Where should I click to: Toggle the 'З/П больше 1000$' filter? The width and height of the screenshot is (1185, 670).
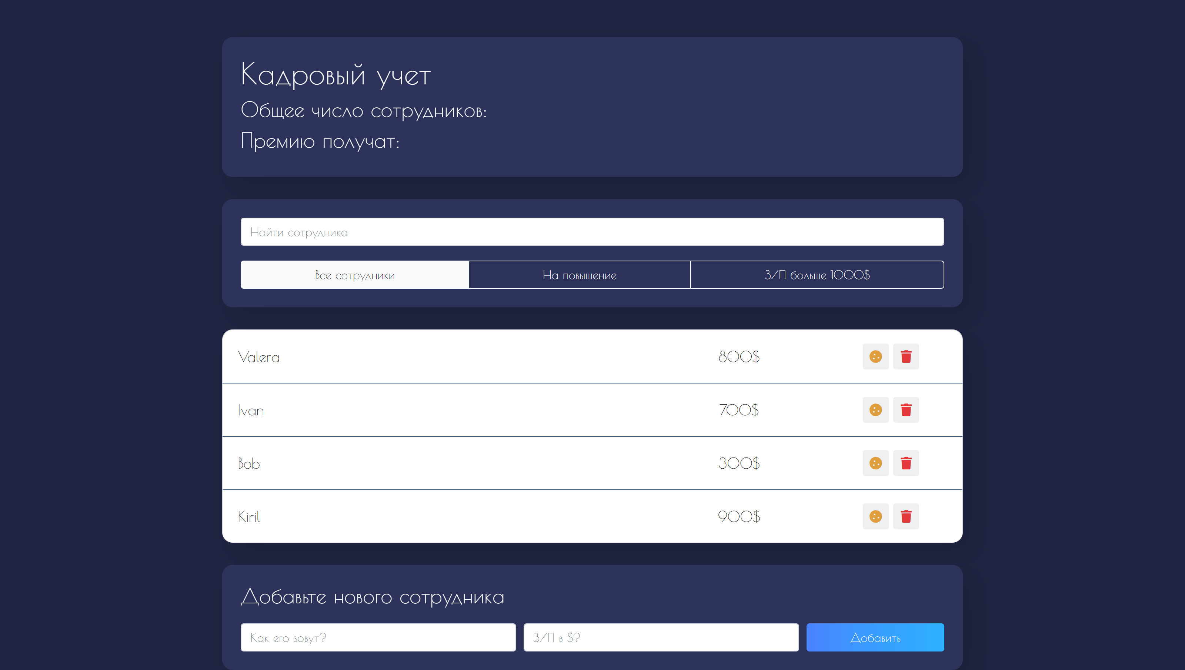pos(817,275)
